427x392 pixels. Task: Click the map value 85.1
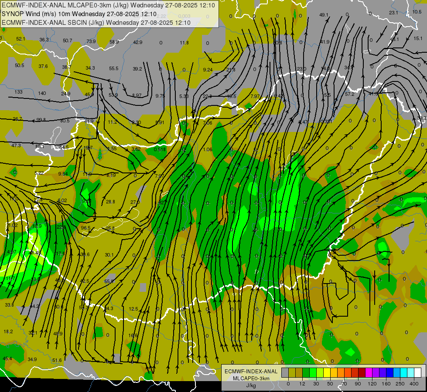coord(40,146)
